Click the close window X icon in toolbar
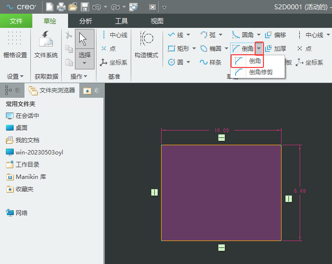Screen dimensions: 332x264 [152, 7]
